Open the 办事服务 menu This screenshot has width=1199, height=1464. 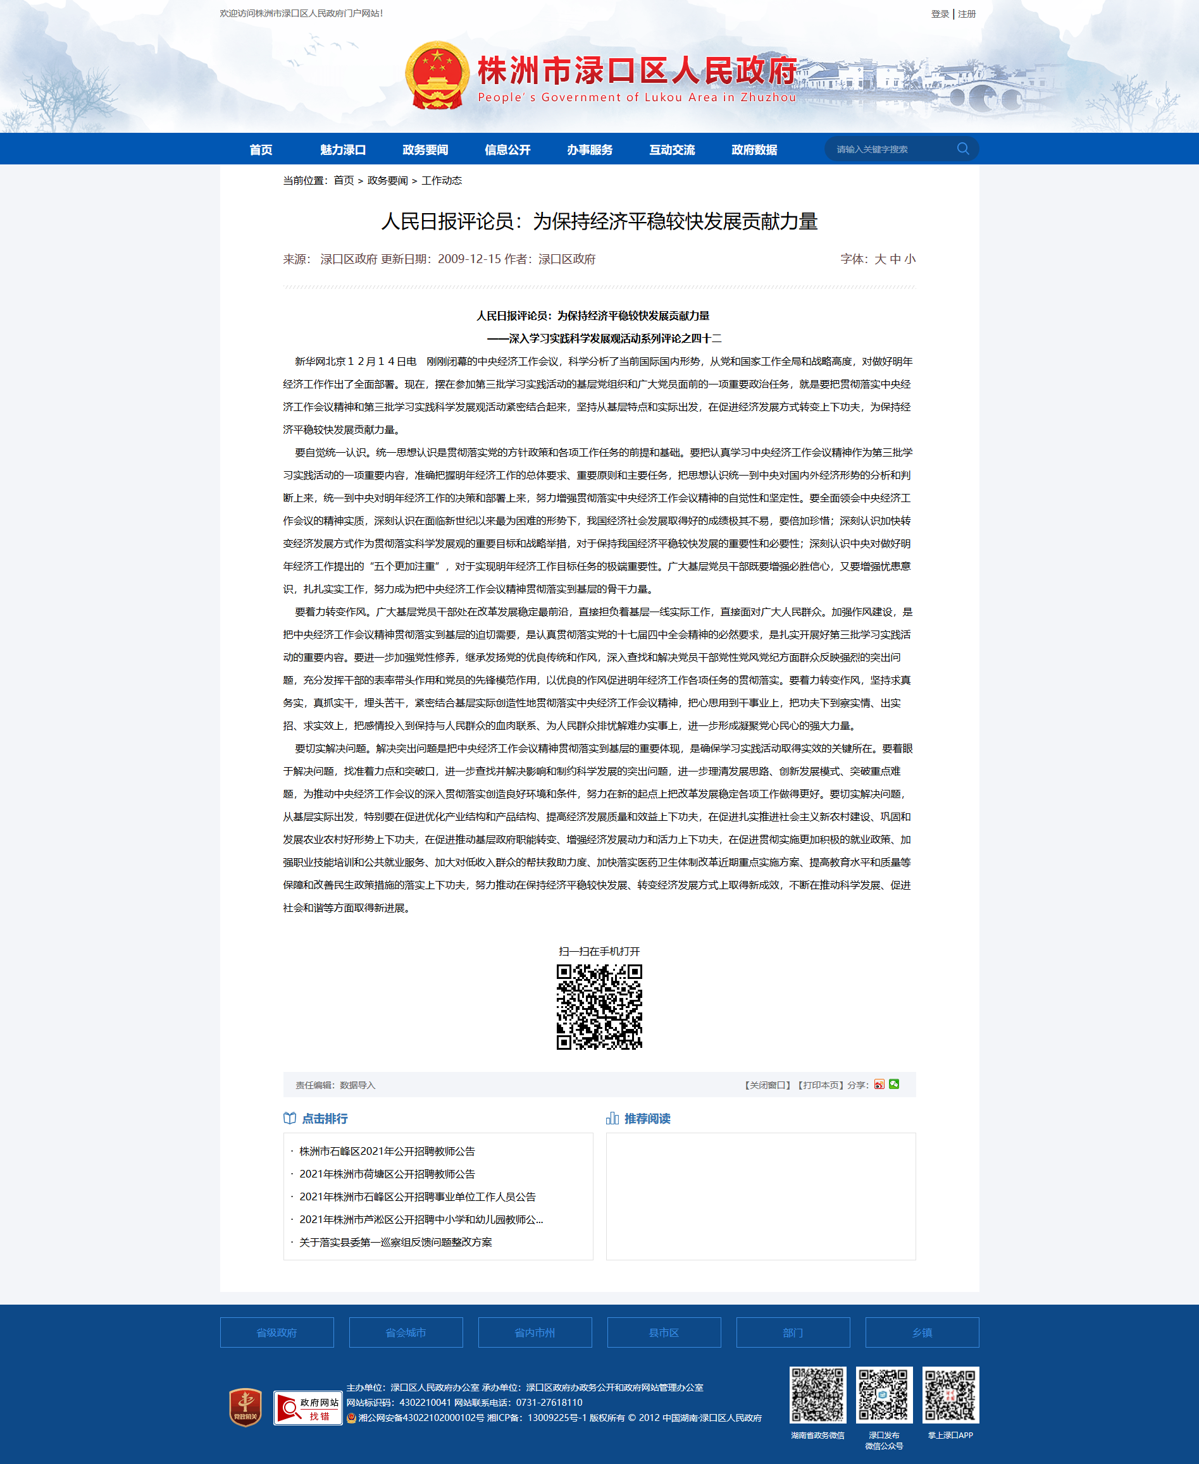pos(589,150)
